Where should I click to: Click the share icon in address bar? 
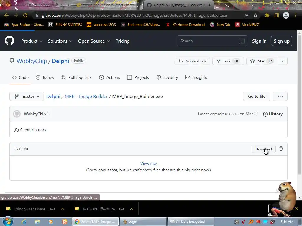246,15
